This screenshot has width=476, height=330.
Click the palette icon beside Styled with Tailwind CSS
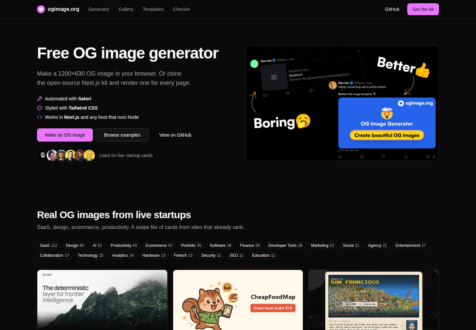coord(40,108)
